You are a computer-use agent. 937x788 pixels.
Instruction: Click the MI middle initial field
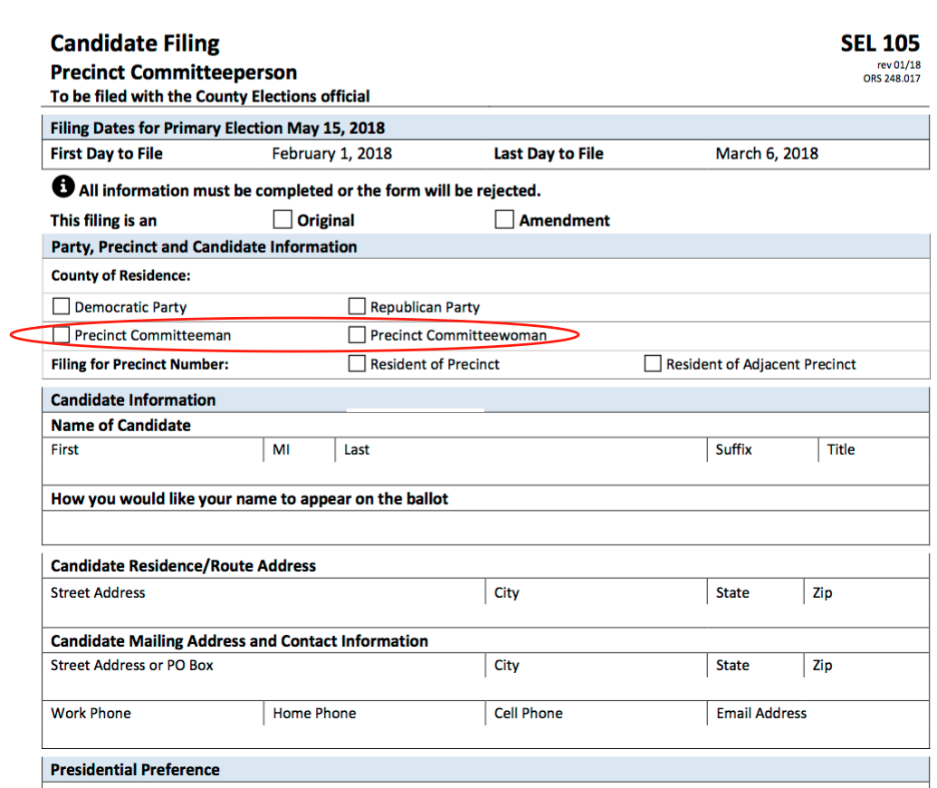point(299,468)
